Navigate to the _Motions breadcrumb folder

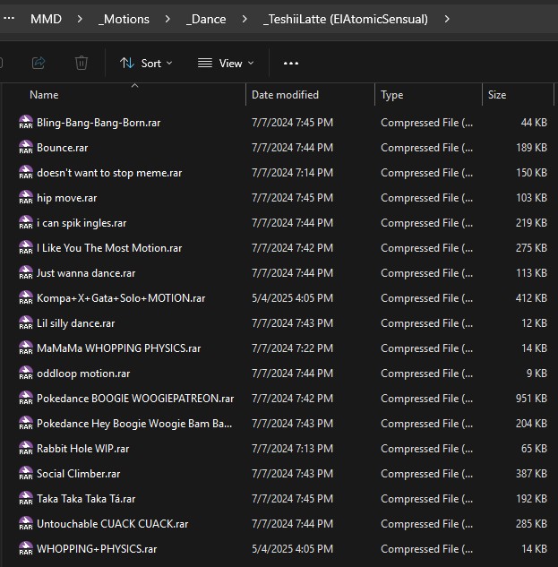click(x=124, y=19)
